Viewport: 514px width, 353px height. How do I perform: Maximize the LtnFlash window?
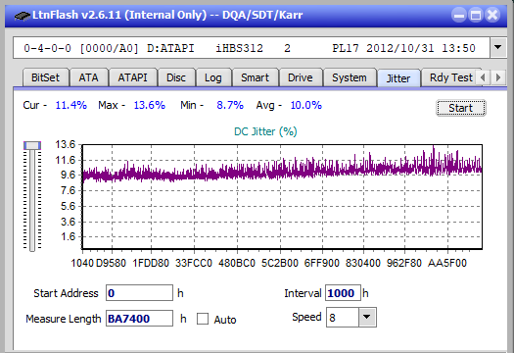tap(475, 15)
